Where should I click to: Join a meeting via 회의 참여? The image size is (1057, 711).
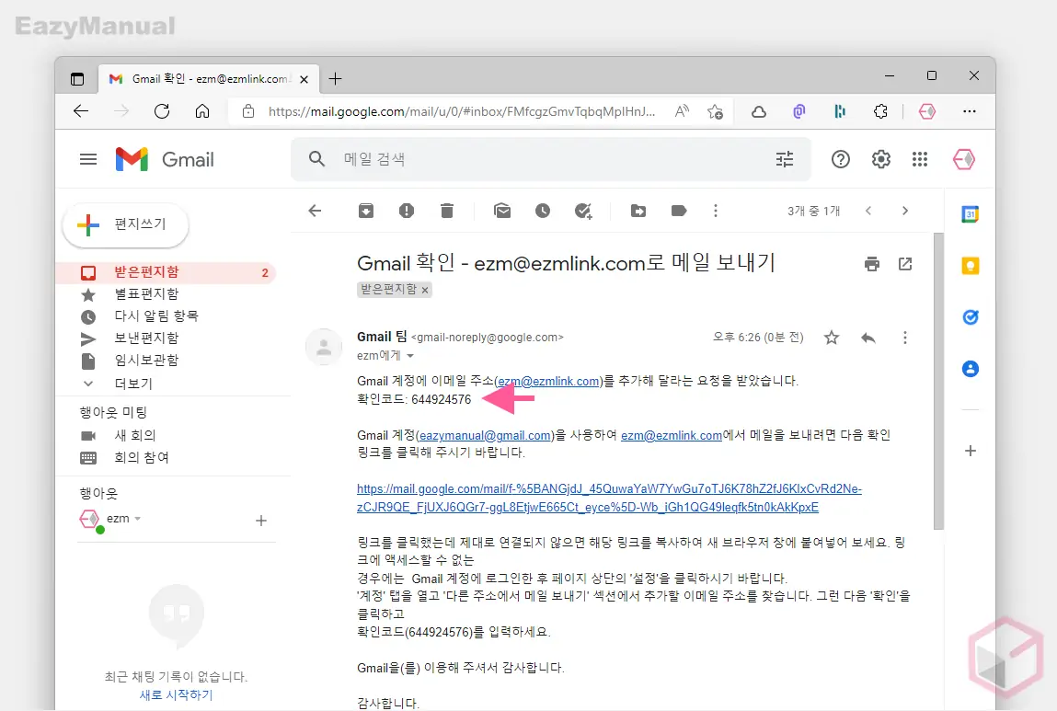click(142, 458)
